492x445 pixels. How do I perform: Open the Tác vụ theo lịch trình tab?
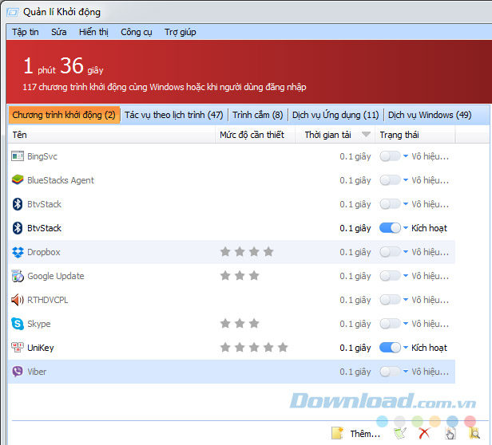coord(173,115)
